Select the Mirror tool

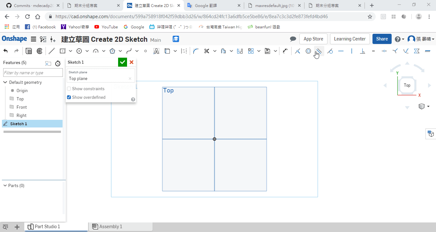click(240, 51)
